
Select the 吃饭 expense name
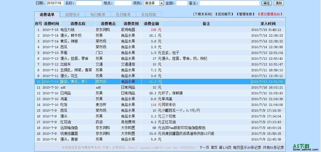pyautogui.click(x=64, y=105)
